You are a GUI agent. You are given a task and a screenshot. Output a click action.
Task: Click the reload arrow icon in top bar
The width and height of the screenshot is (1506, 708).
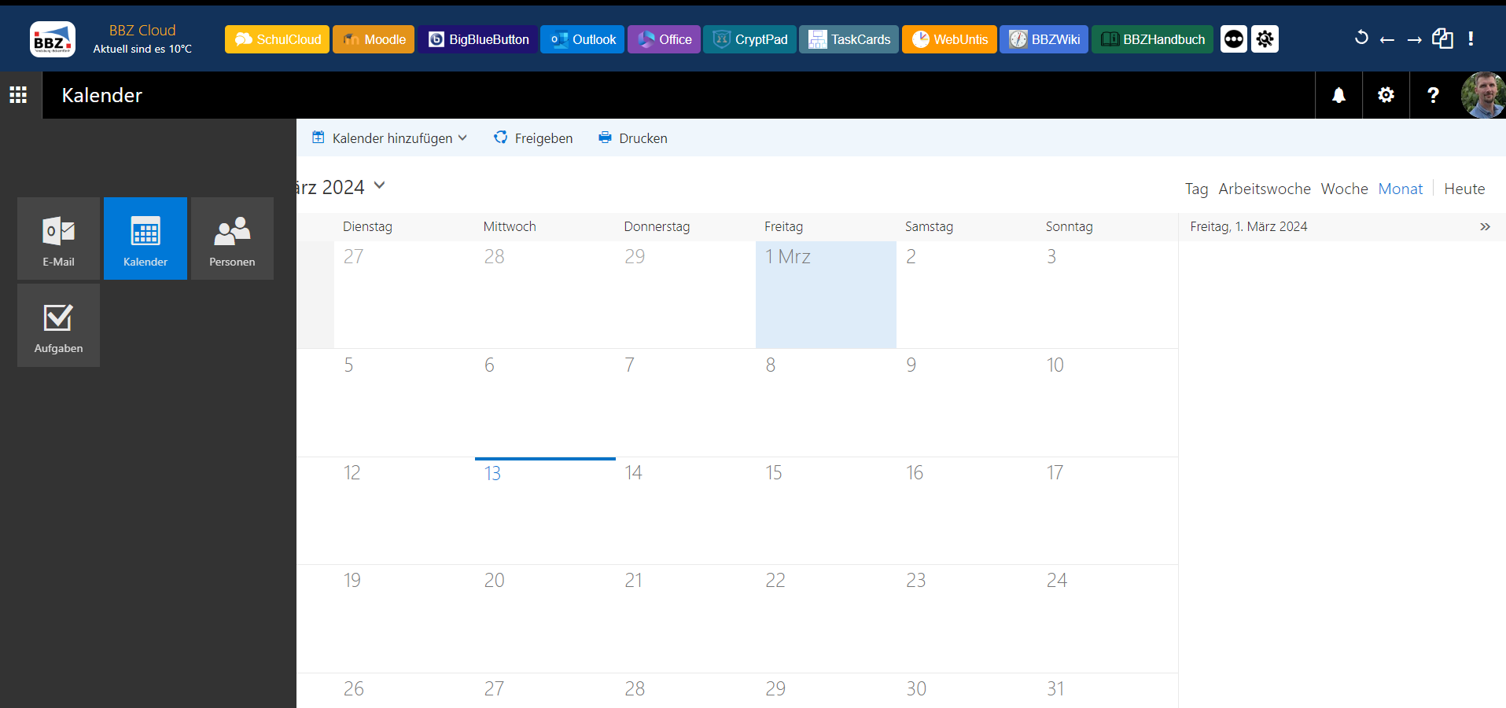tap(1361, 39)
